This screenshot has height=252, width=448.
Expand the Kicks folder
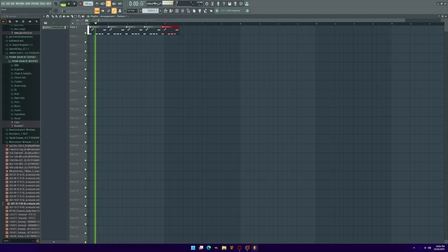click(17, 94)
